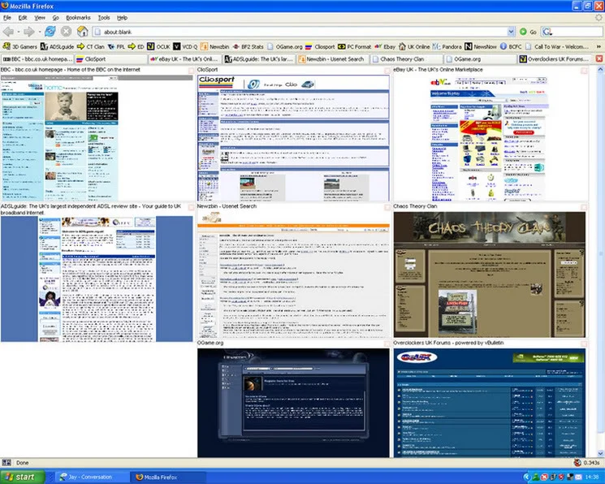Show more bookmarks with the chevron
This screenshot has width=605, height=484.
pos(599,46)
